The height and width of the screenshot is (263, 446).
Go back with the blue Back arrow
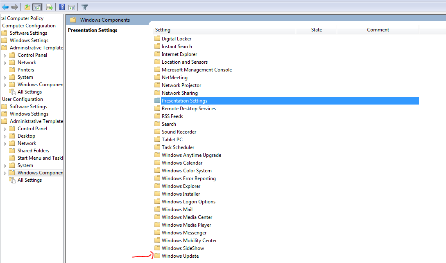pyautogui.click(x=5, y=7)
